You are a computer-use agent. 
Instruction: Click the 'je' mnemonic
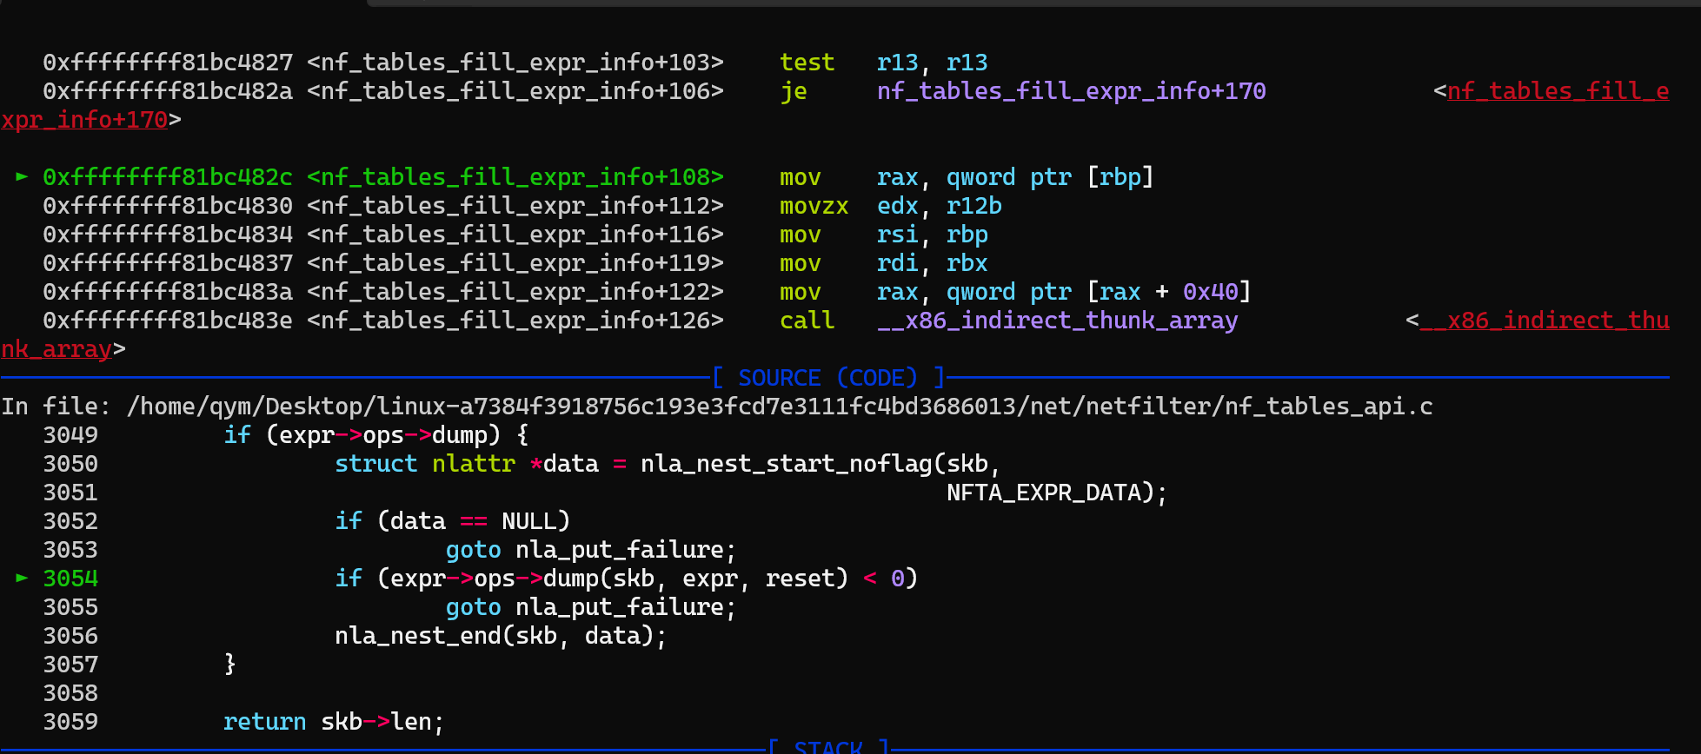pyautogui.click(x=794, y=91)
